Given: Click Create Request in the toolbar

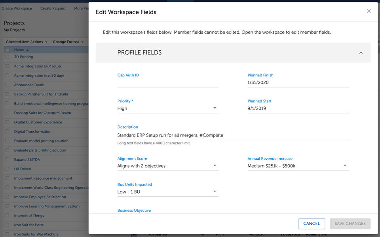Looking at the screenshot, I should (53, 8).
